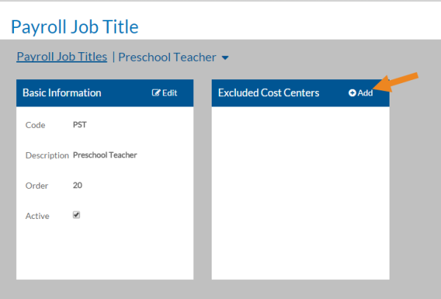Click the Preschool Teacher description value
Image resolution: width=441 pixels, height=299 pixels.
point(105,155)
